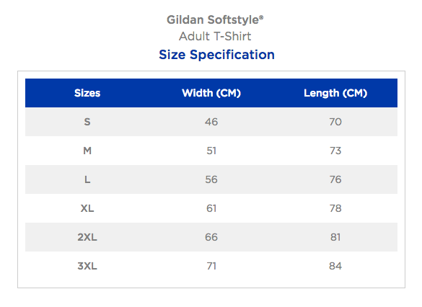The image size is (422, 307).
Task: Click the width value 51
Action: coord(211,151)
